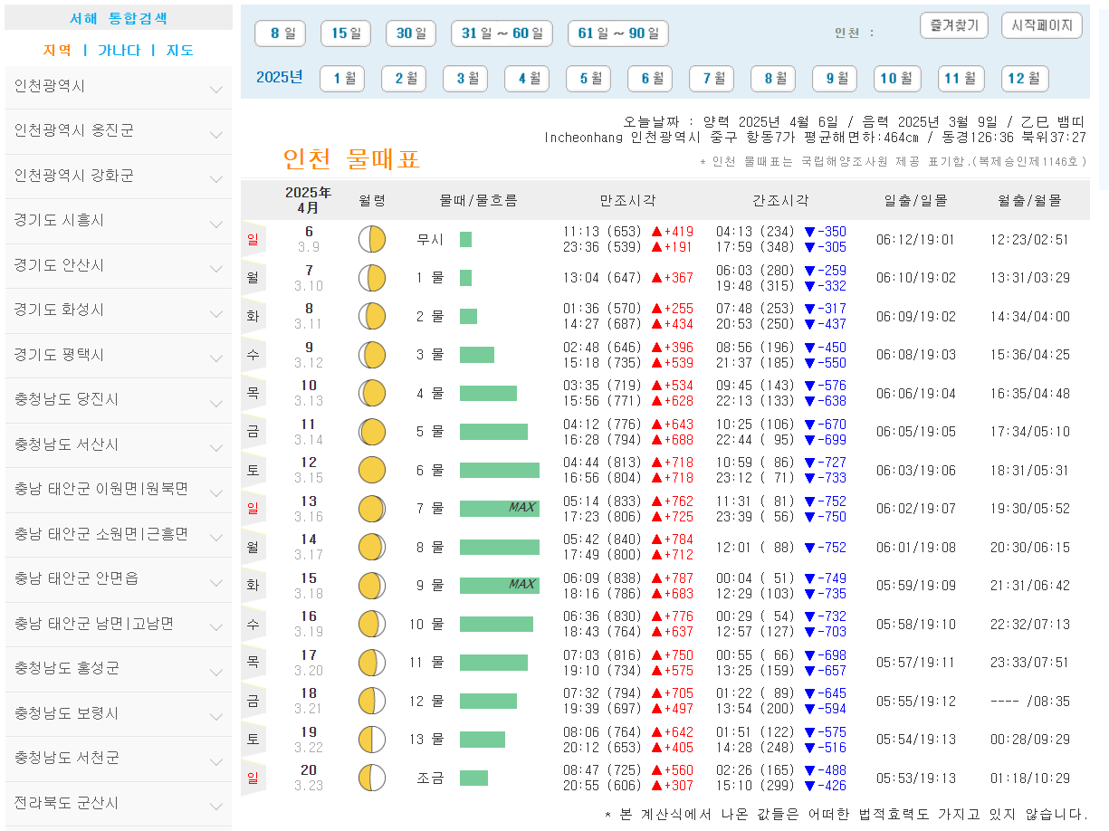Image resolution: width=1109 pixels, height=831 pixels.
Task: Switch to the 가나다 tab
Action: [x=121, y=51]
